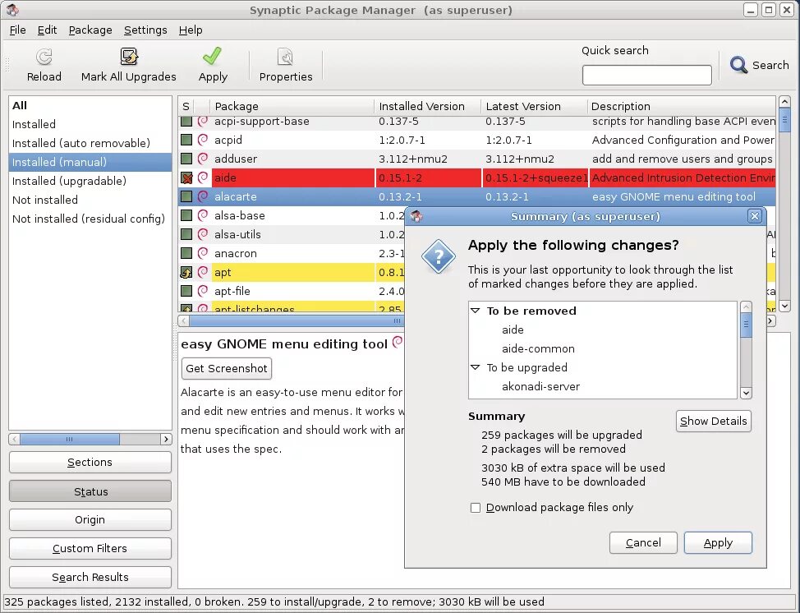The height and width of the screenshot is (613, 800).
Task: Close the Summary dialog with X
Action: 755,216
